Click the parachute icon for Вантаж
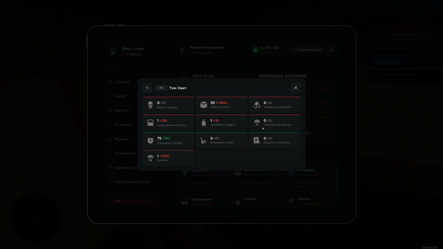 [150, 158]
